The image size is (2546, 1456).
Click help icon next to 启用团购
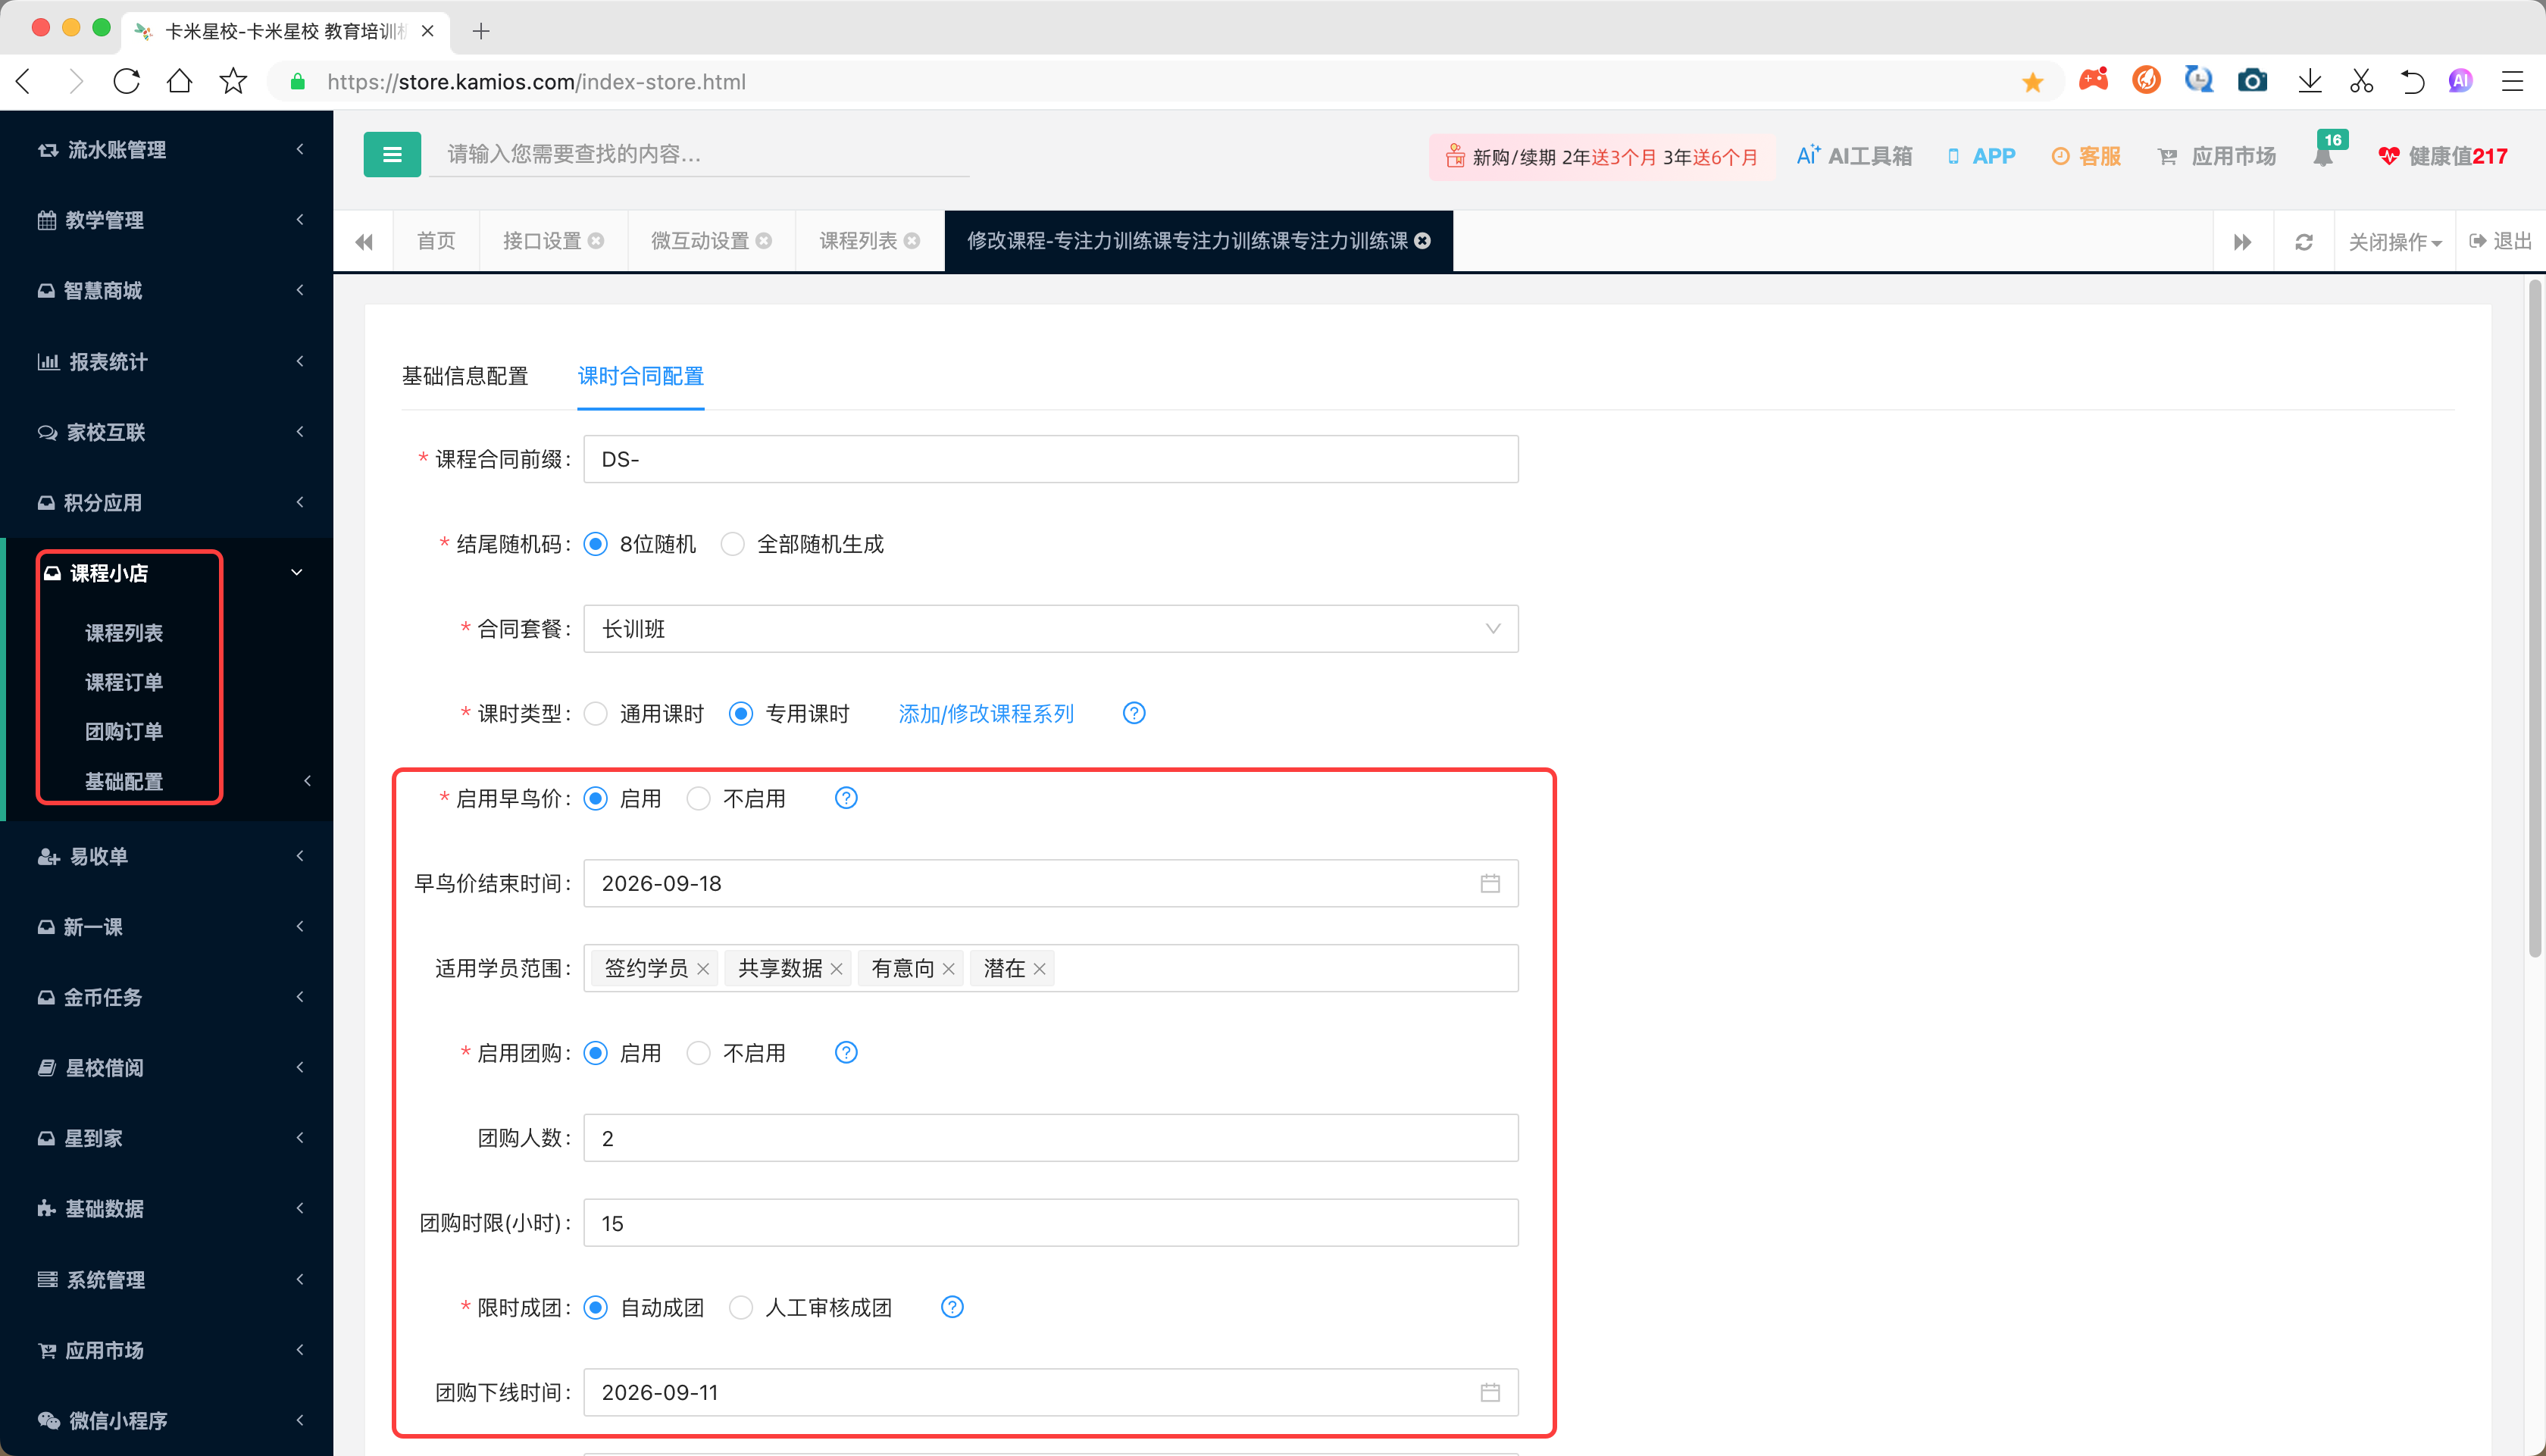pyautogui.click(x=845, y=1052)
